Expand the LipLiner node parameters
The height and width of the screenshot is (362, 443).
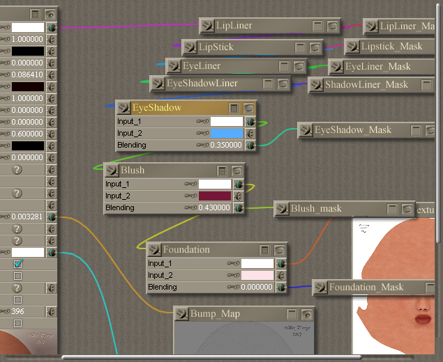pyautogui.click(x=318, y=26)
